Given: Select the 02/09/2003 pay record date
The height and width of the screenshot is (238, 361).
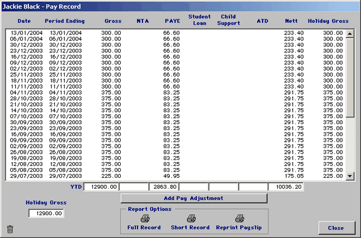Looking at the screenshot, I should pyautogui.click(x=27, y=146).
